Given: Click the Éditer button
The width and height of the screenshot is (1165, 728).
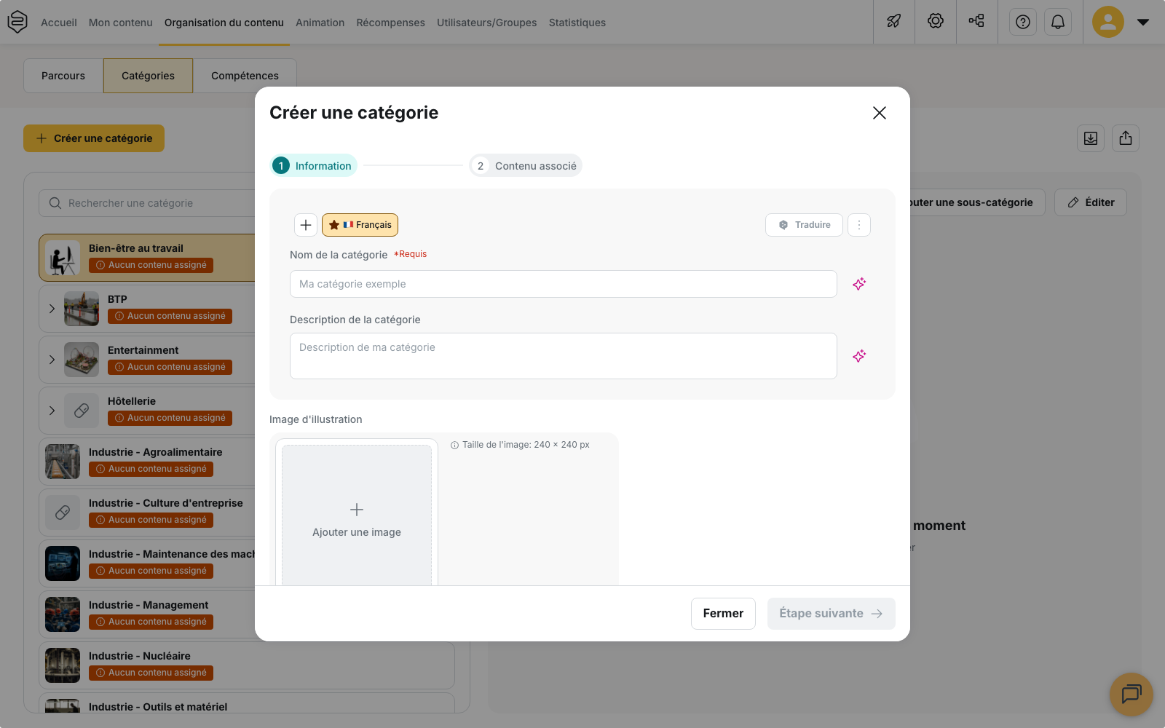Looking at the screenshot, I should (1091, 202).
